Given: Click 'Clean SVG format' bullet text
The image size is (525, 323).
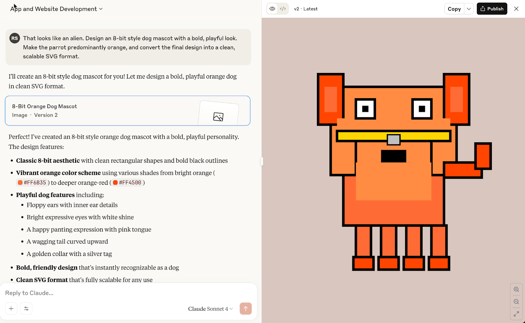Looking at the screenshot, I should tap(42, 280).
